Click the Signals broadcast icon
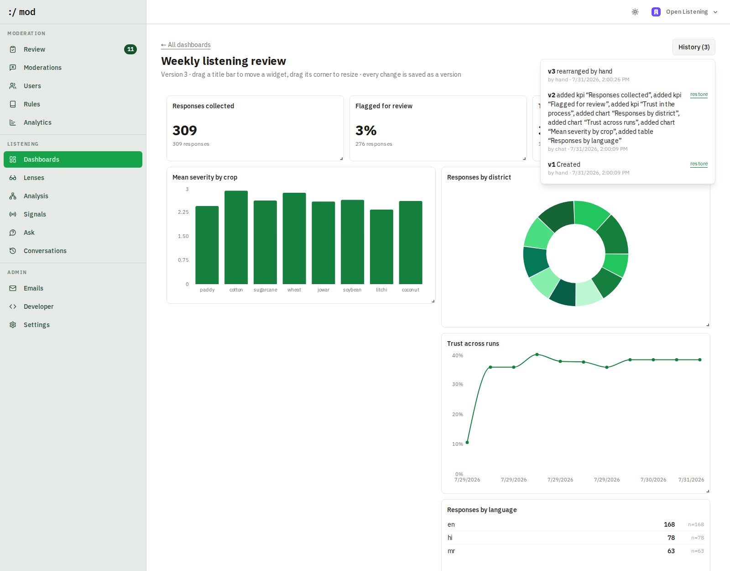Viewport: 730px width, 571px height. (x=13, y=214)
